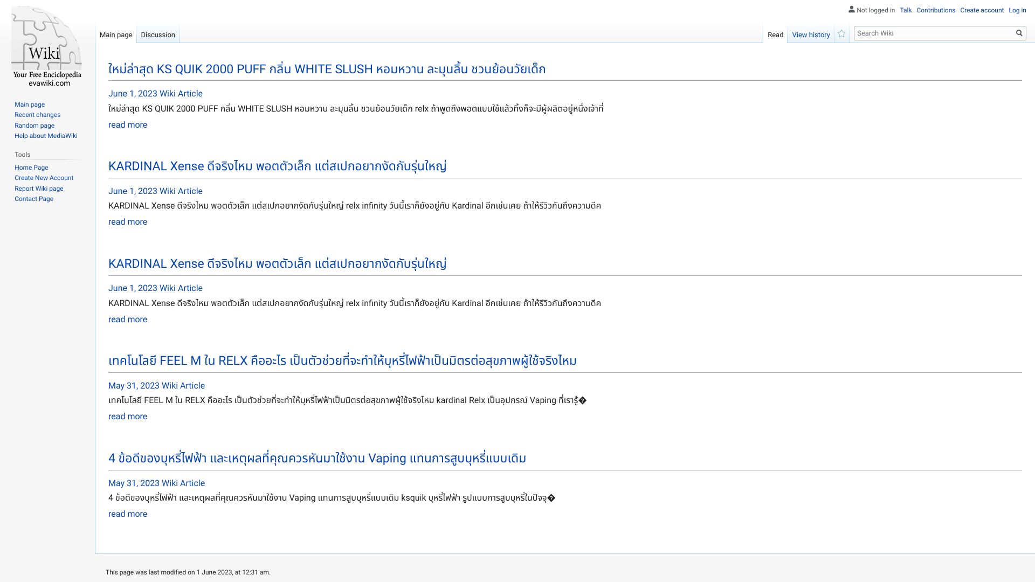Click the Tools sidebar heading

(x=23, y=155)
